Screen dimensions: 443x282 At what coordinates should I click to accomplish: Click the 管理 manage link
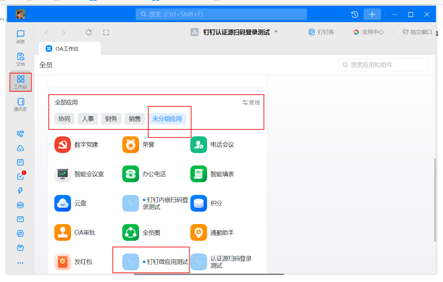pos(251,102)
